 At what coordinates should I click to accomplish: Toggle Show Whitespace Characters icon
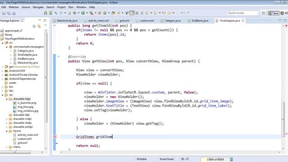point(142,13)
